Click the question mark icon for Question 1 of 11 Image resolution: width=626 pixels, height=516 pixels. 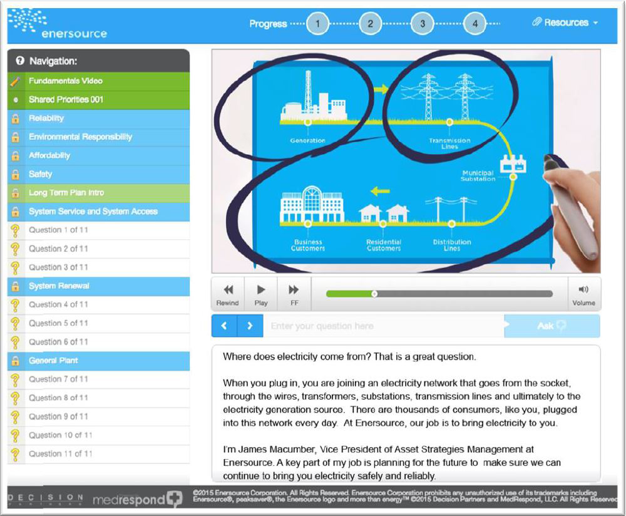click(x=15, y=230)
